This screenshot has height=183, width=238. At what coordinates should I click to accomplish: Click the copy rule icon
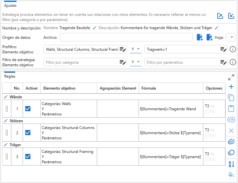click(x=231, y=98)
